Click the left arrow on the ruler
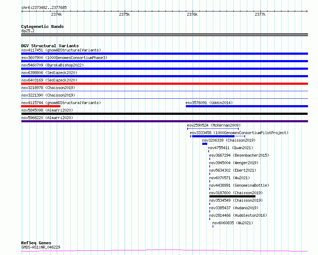This screenshot has height=255, width=318. pos(22,11)
